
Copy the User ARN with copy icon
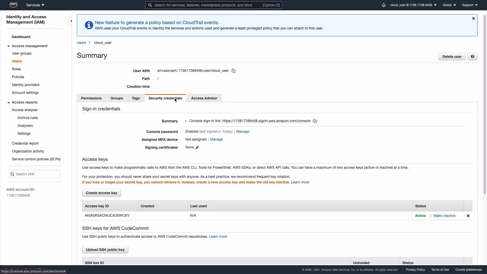(233, 71)
